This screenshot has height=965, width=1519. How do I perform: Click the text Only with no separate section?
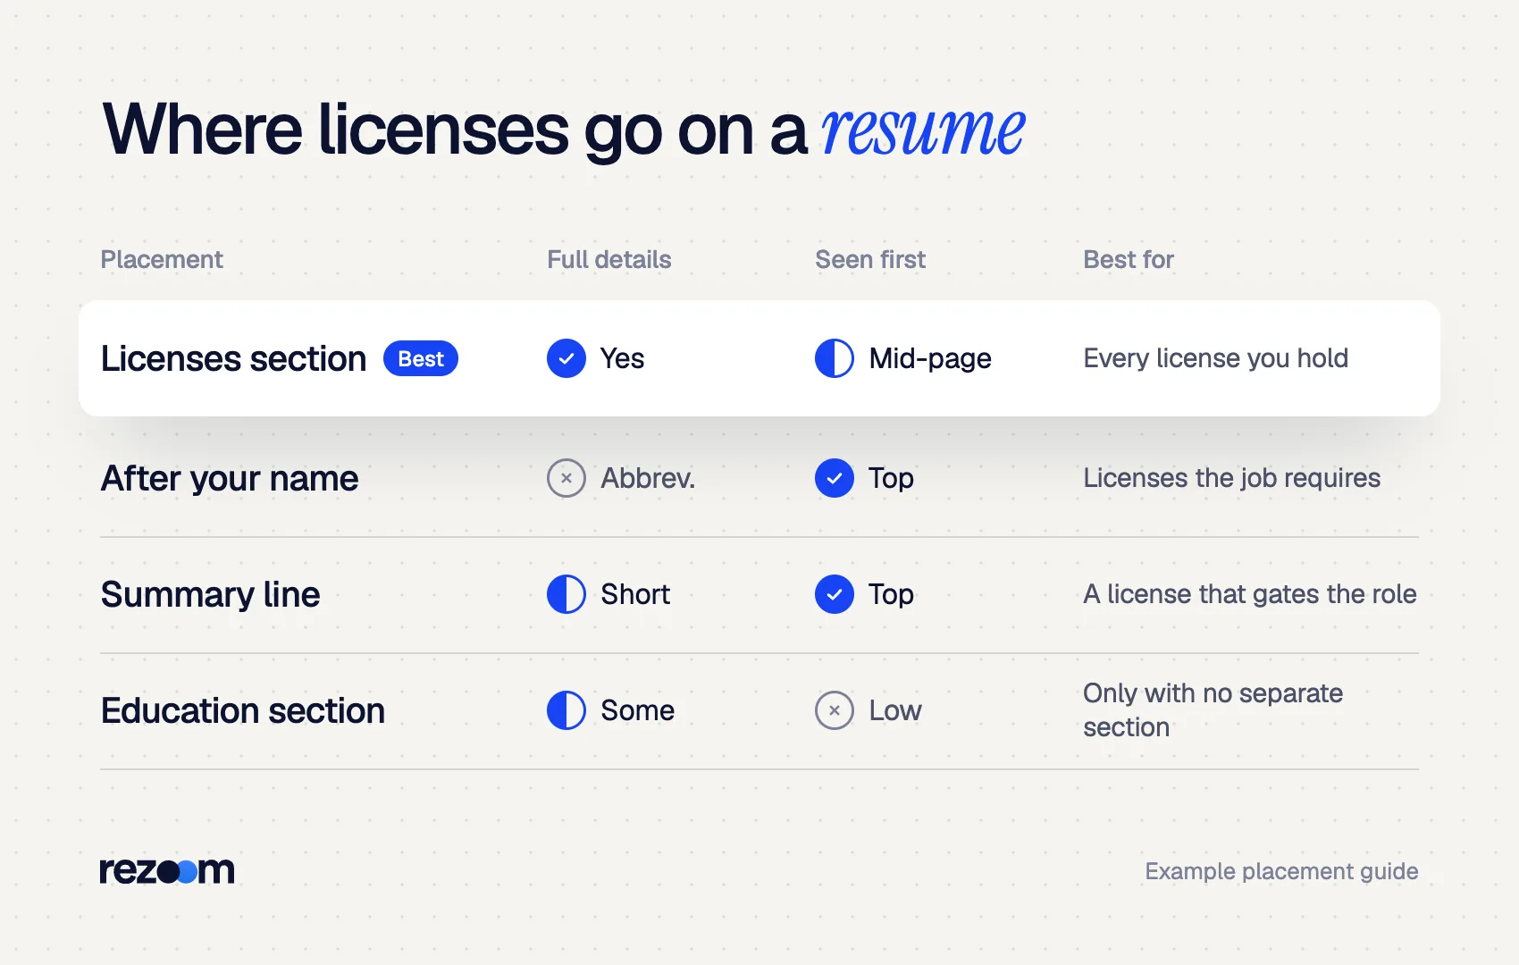[1213, 710]
